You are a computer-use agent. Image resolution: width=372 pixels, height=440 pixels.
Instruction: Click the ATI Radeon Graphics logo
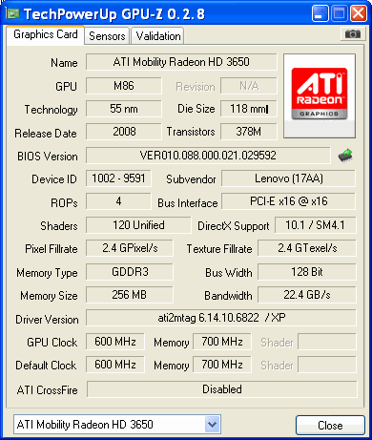[x=320, y=95]
